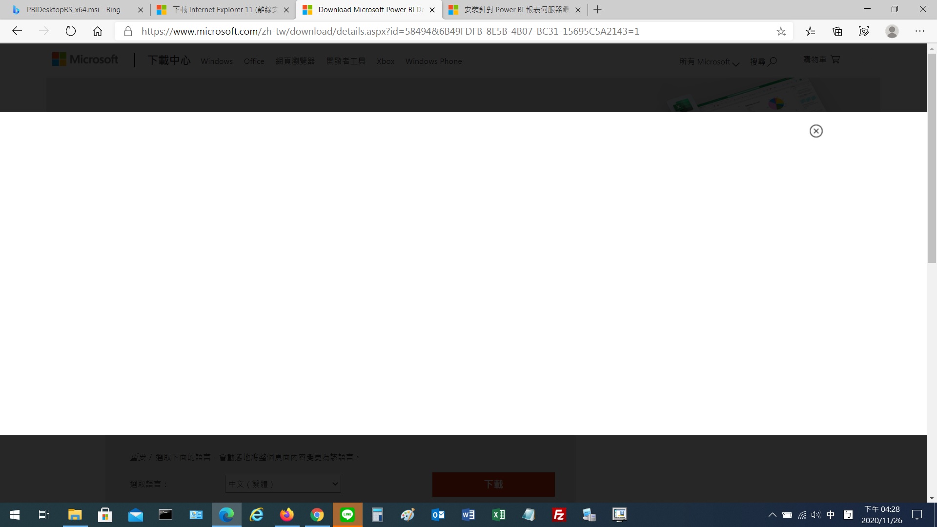Refresh the current page
This screenshot has width=937, height=527.
tap(71, 31)
